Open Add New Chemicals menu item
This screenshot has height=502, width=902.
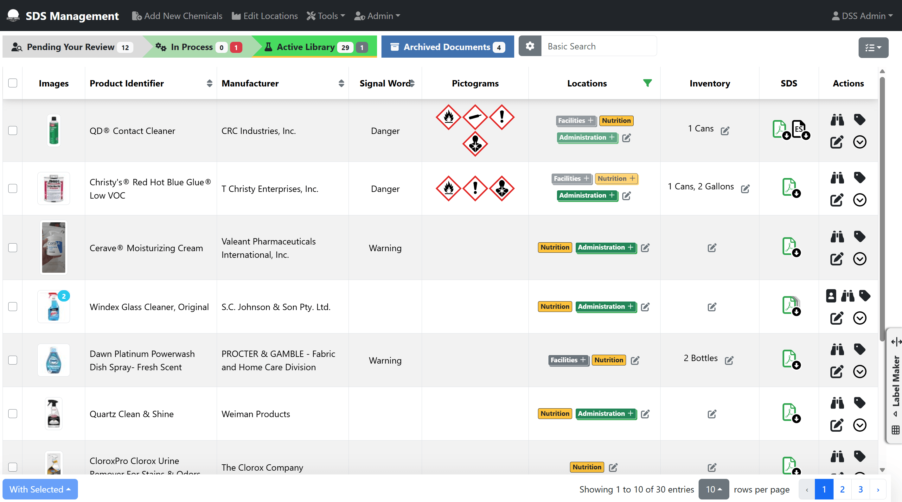click(x=177, y=16)
